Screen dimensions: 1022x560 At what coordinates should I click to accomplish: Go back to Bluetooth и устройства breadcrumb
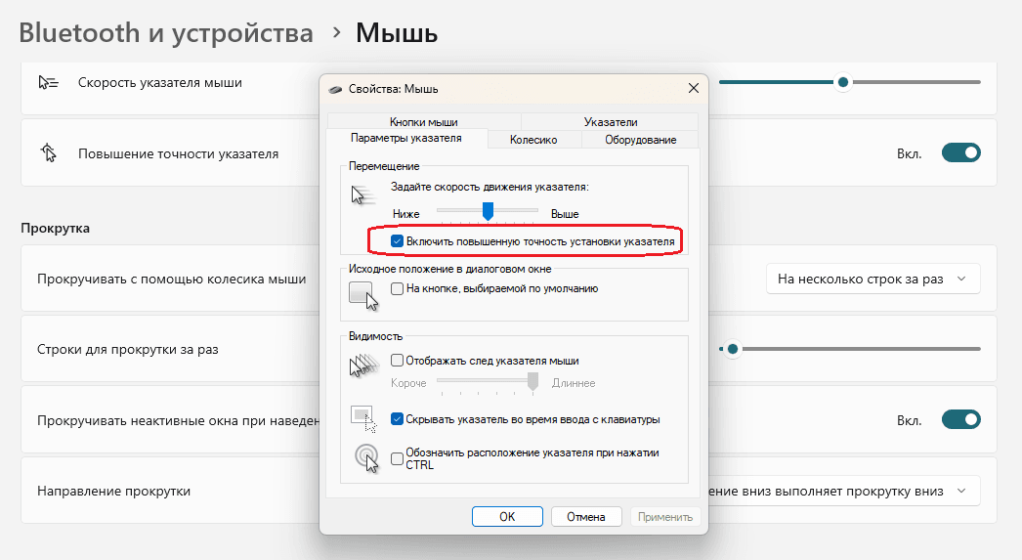[166, 32]
